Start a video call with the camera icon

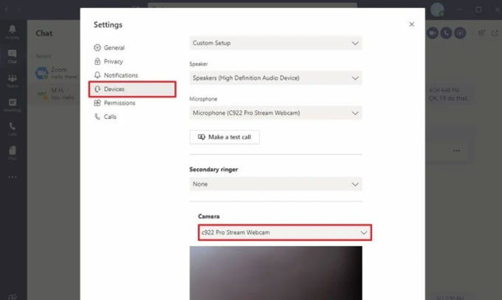click(x=432, y=33)
